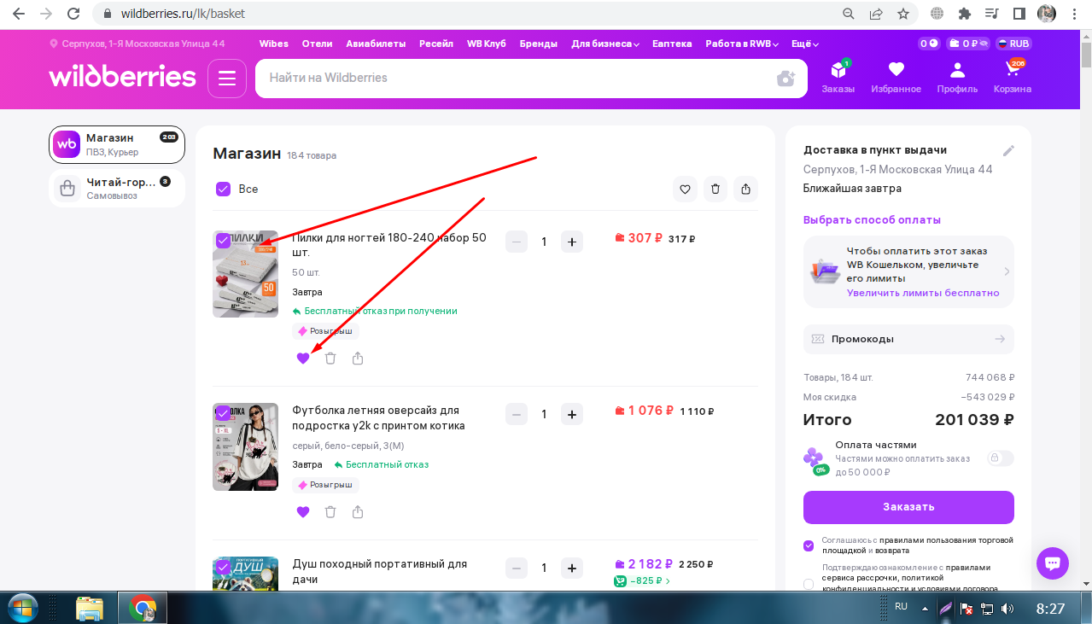Click Выбрать способ оплаты link
Viewport: 1092px width, 624px height.
click(872, 220)
